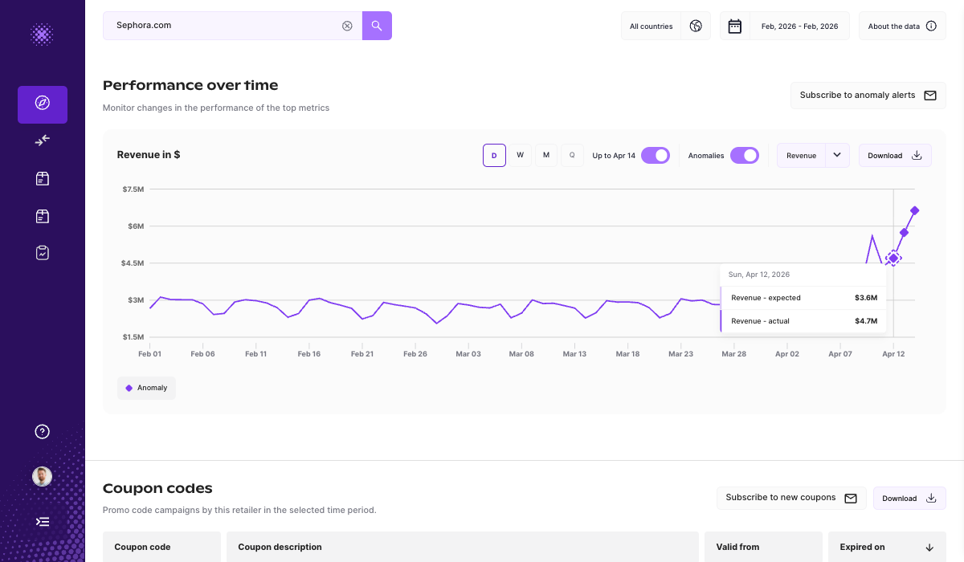Screen dimensions: 964x562
Task: Open the clipboard analytics icon in the sidebar
Action: [42, 252]
